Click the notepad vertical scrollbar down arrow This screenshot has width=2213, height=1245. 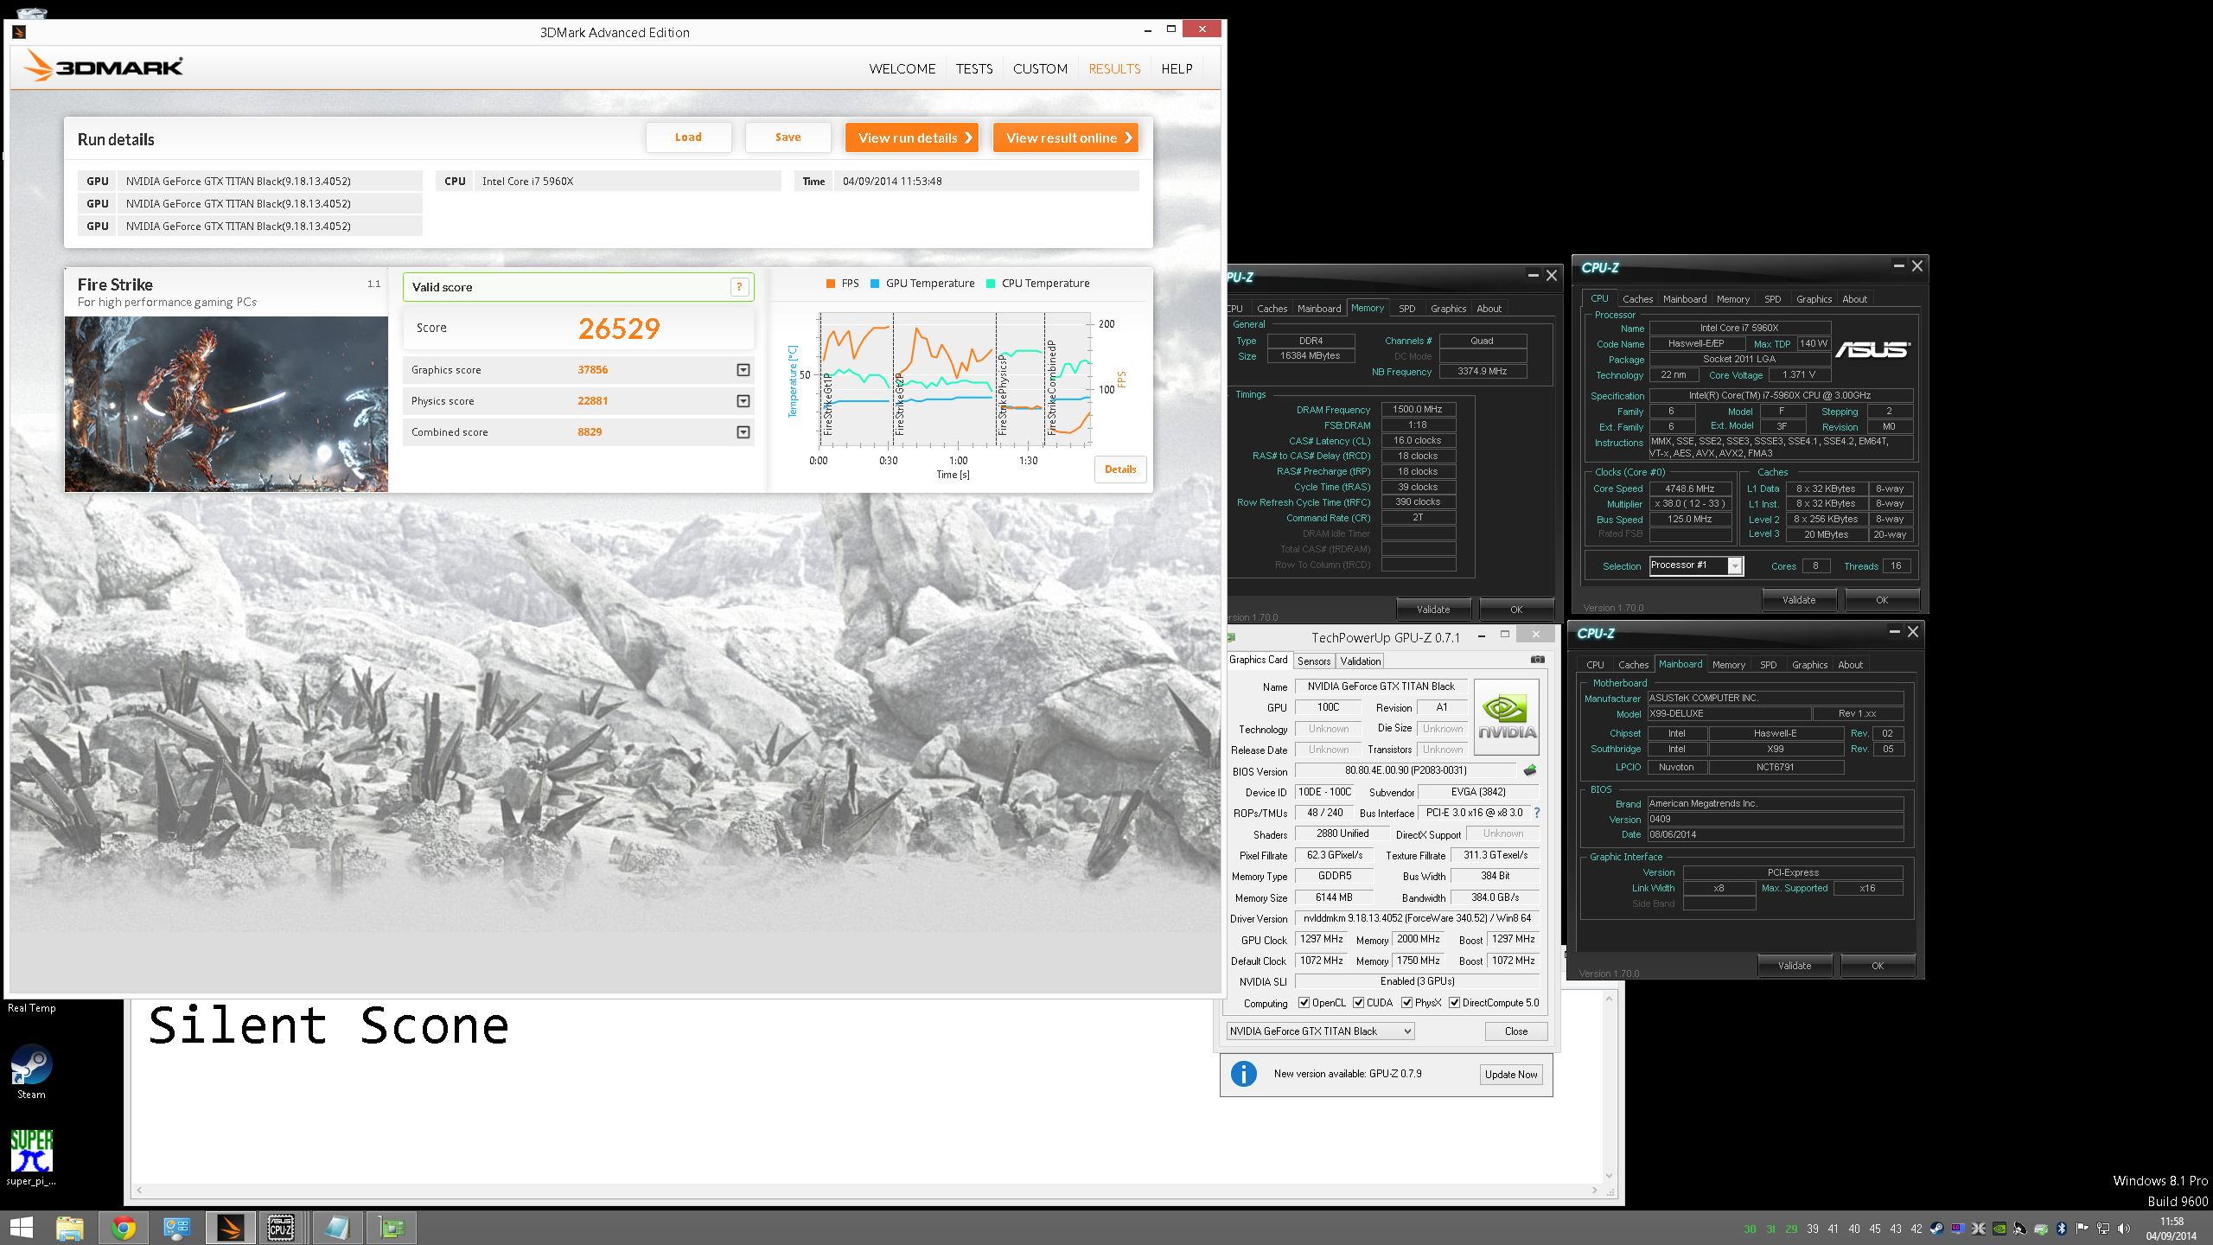pos(1609,1175)
